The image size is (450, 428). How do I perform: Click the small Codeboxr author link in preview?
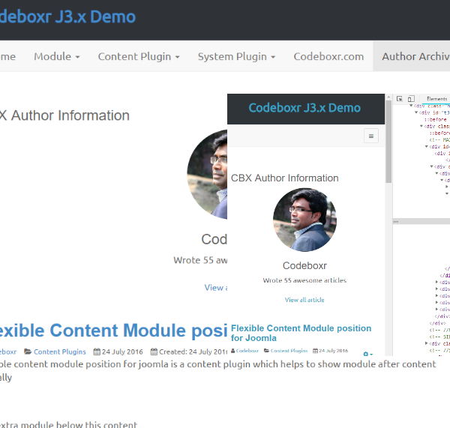tap(247, 351)
